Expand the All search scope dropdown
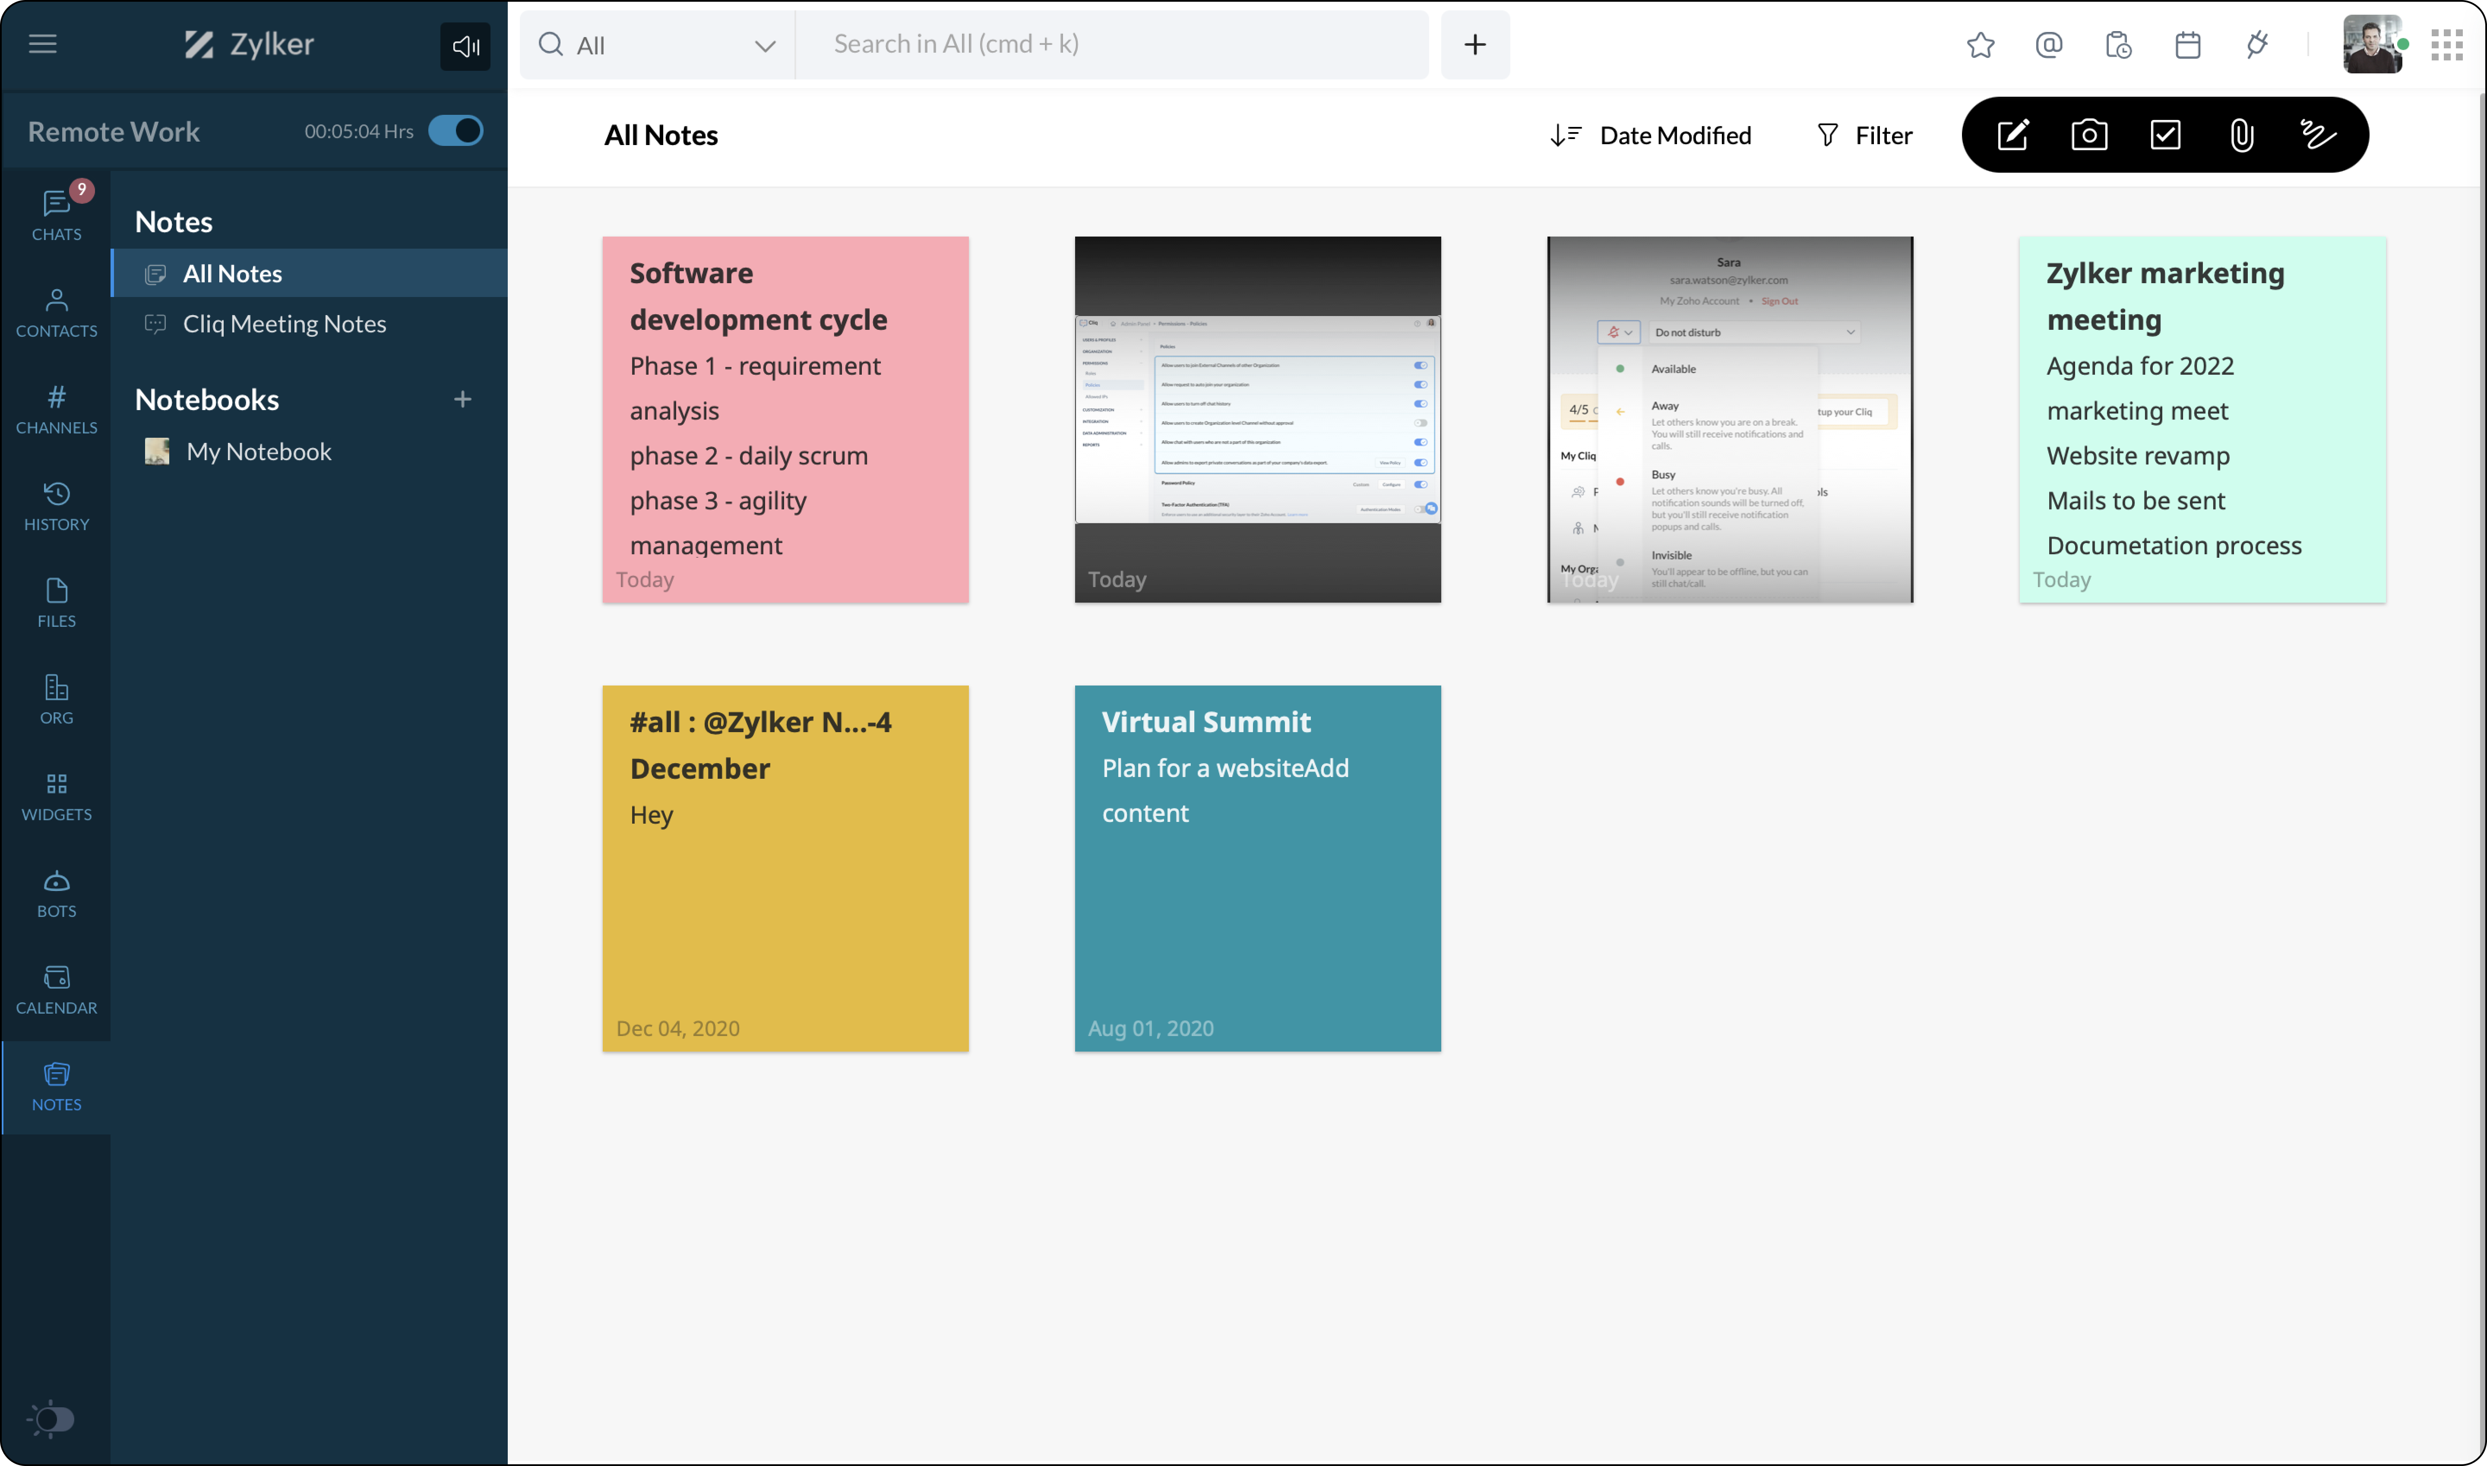Screen dimensions: 2487x1466 [764, 45]
